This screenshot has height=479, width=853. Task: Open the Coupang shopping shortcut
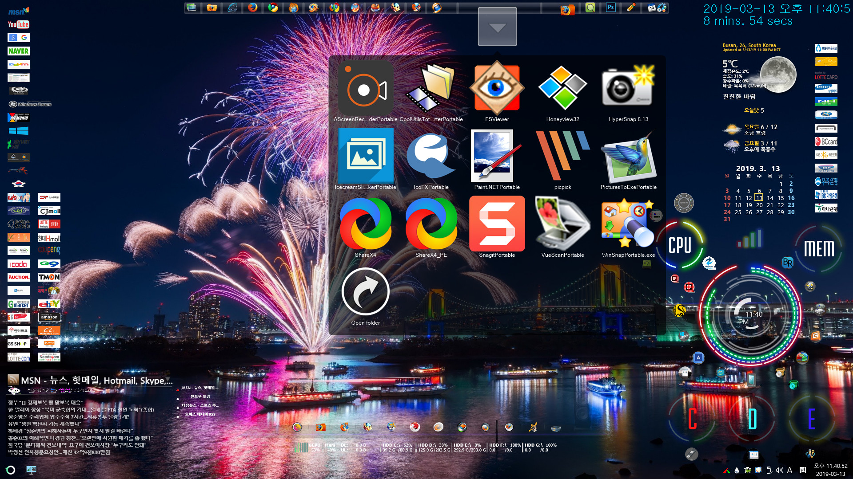pos(49,251)
